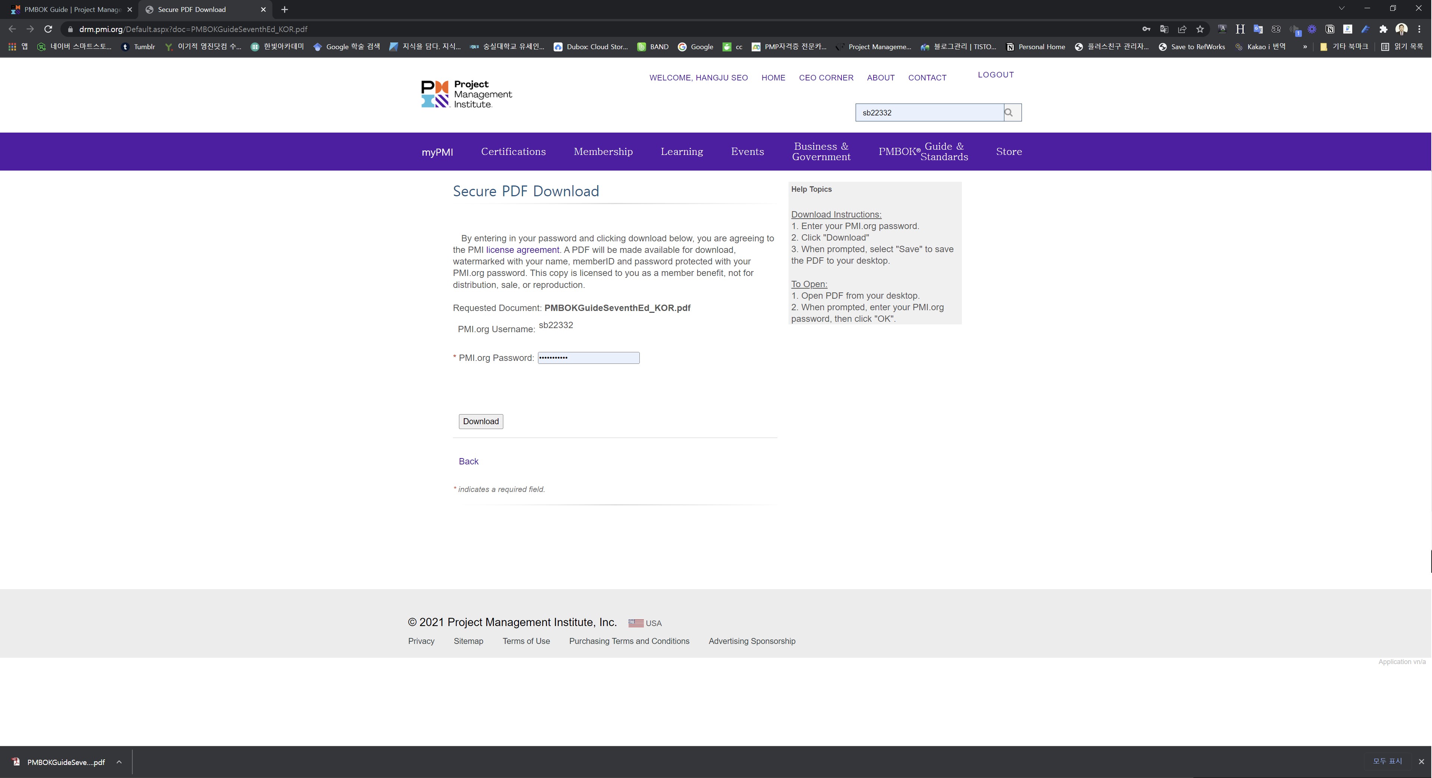Open the Chrome three-dot menu
The width and height of the screenshot is (1432, 778).
[x=1419, y=29]
